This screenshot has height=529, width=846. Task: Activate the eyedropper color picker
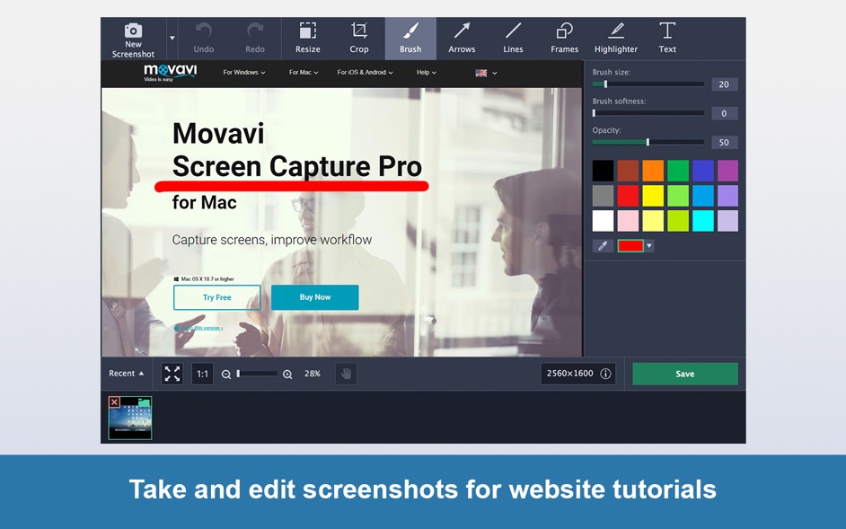(603, 246)
